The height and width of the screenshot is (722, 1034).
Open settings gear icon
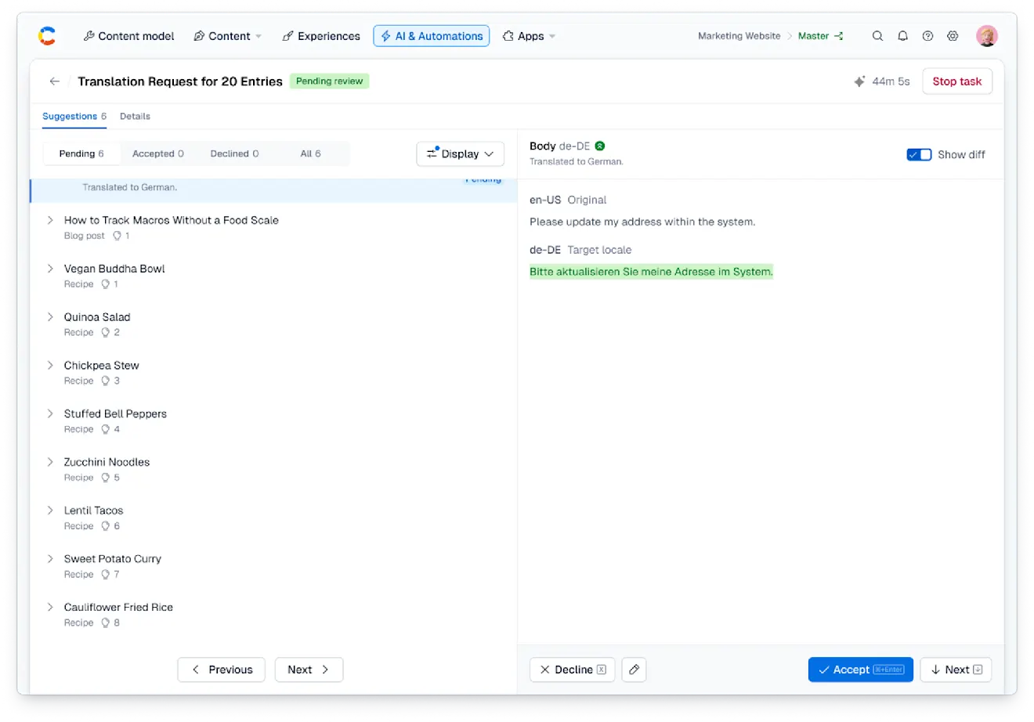click(953, 36)
